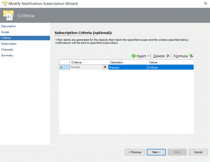Viewport: 210px width, 162px height.
Task: Expand the Severity criteria dropdown arrow
Action: 106,67
